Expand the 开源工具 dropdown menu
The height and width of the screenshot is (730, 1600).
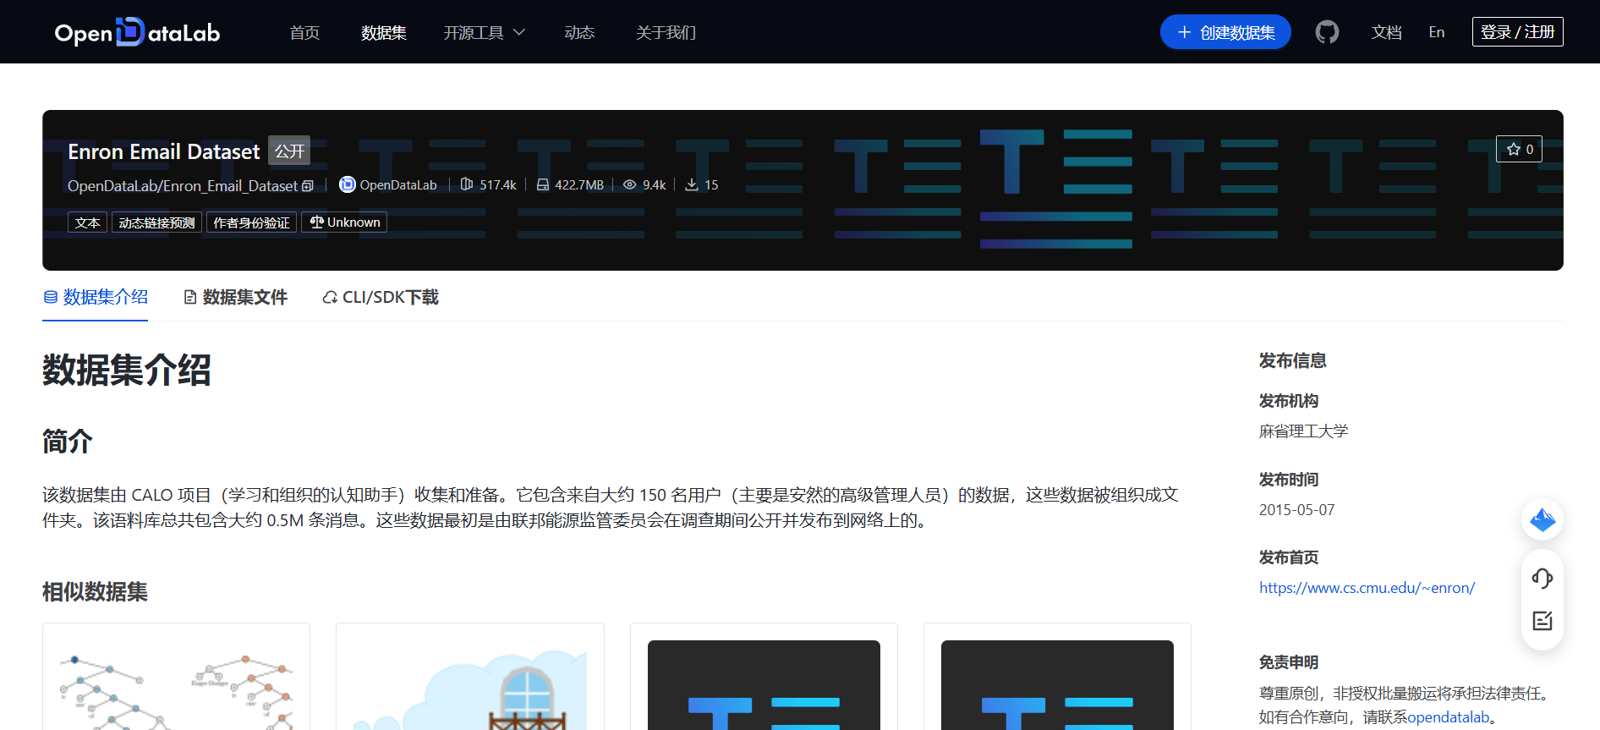(485, 32)
